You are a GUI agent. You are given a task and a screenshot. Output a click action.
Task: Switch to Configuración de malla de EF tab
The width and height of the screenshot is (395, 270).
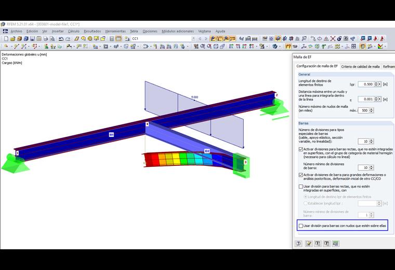click(317, 66)
